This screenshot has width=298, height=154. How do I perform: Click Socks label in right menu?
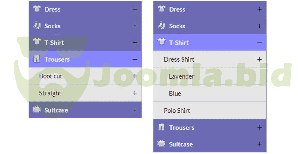coord(177,26)
